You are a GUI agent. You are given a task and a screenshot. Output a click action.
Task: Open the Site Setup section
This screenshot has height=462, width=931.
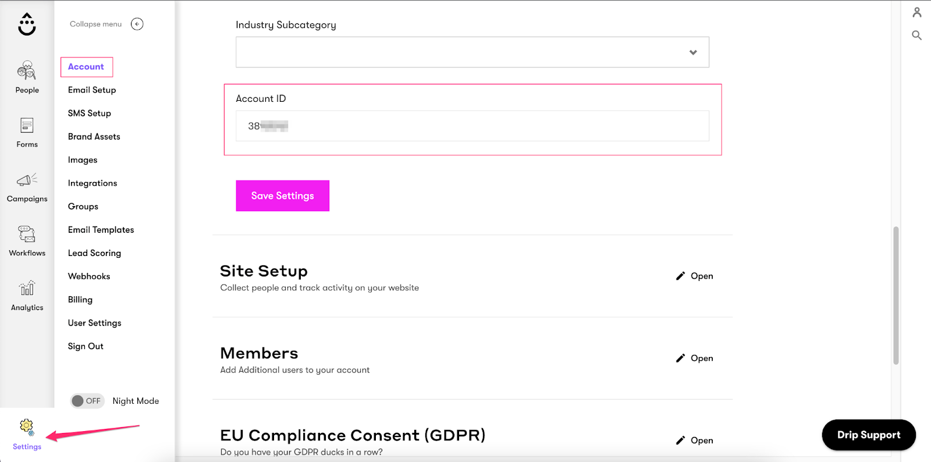click(x=695, y=276)
